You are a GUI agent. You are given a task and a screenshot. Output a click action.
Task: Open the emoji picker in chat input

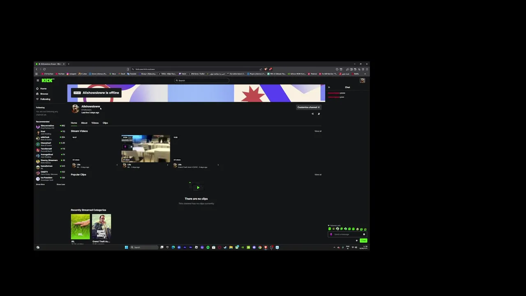tap(364, 234)
